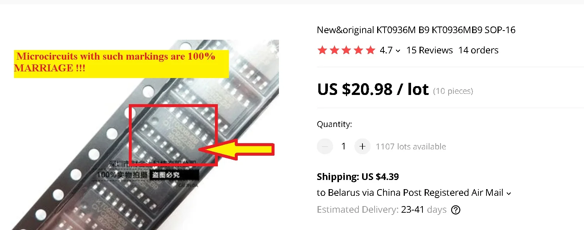This screenshot has height=230, width=584.
Task: Open the estimated delivery help icon
Action: pyautogui.click(x=456, y=210)
